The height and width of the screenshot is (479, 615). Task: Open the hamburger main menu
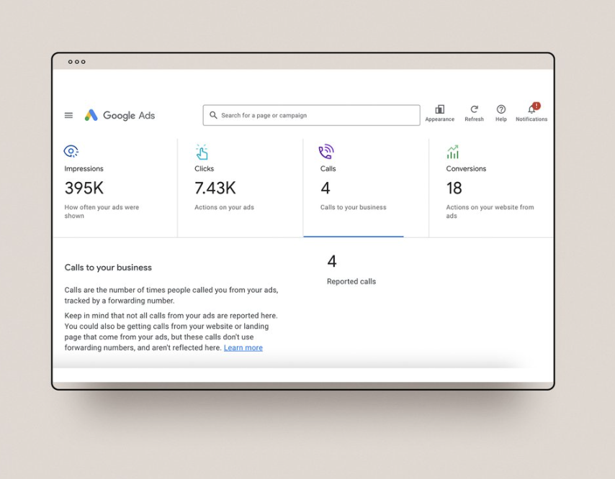[68, 115]
